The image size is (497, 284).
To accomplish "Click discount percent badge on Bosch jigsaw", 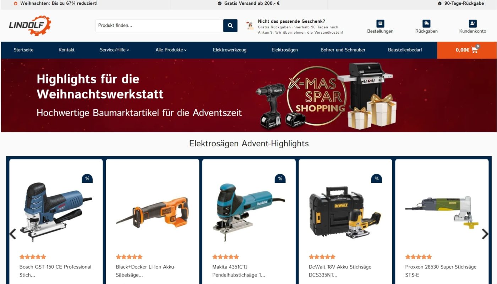I will pyautogui.click(x=87, y=179).
